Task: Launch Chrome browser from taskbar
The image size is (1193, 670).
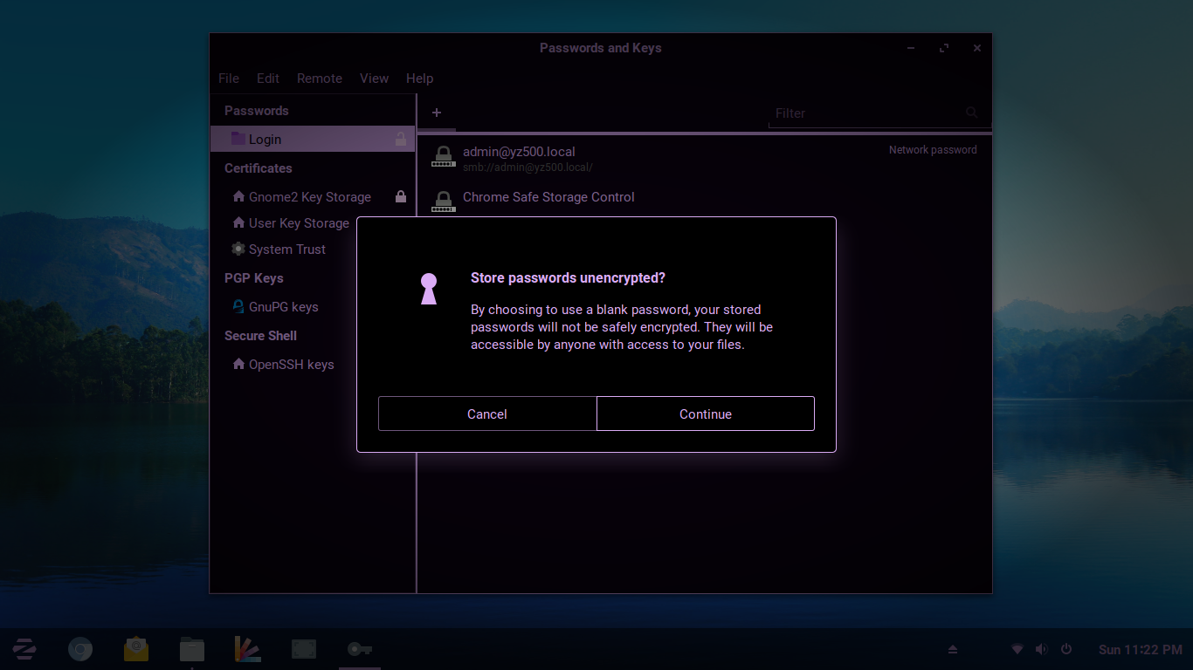Action: (80, 649)
